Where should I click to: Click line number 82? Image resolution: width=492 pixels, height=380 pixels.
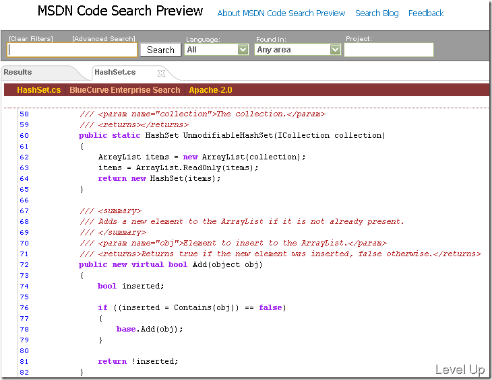pos(24,373)
